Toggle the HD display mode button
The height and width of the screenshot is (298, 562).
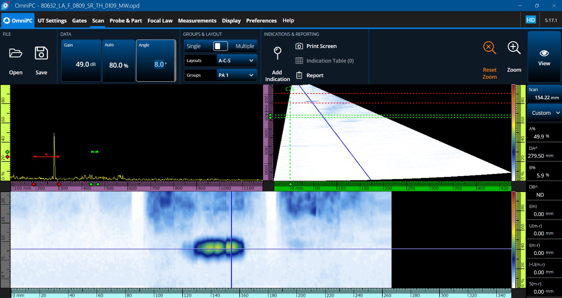[530, 20]
